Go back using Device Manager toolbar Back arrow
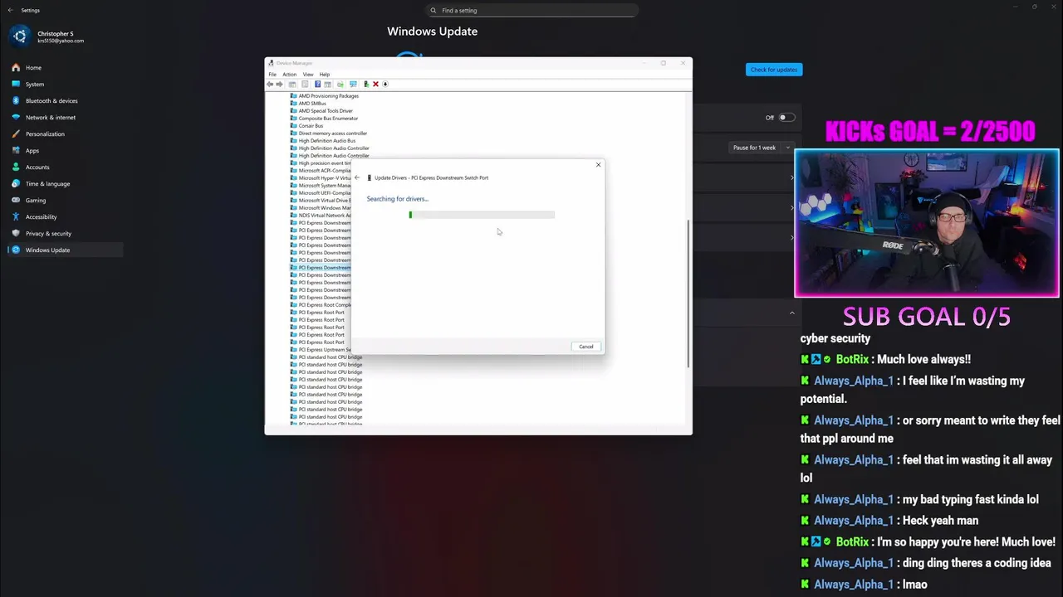This screenshot has width=1063, height=597. coord(270,84)
